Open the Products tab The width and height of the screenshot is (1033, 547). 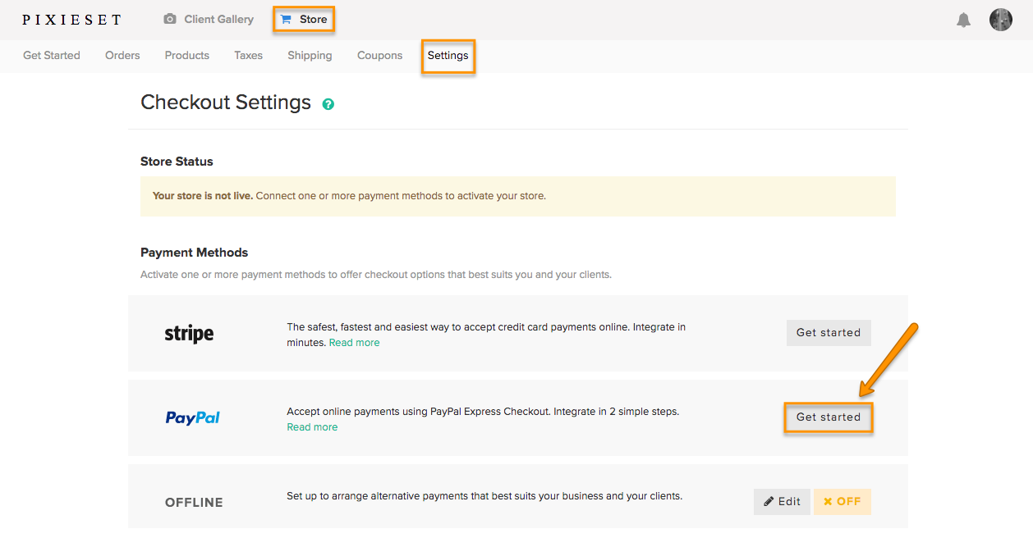(186, 56)
